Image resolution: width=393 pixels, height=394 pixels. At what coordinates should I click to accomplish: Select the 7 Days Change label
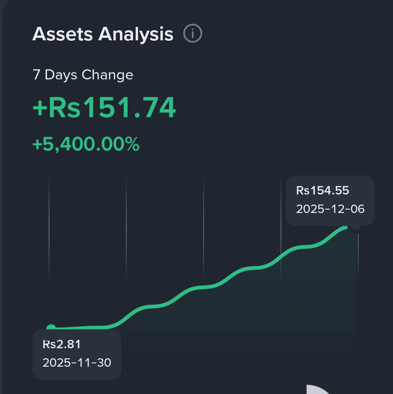point(83,75)
